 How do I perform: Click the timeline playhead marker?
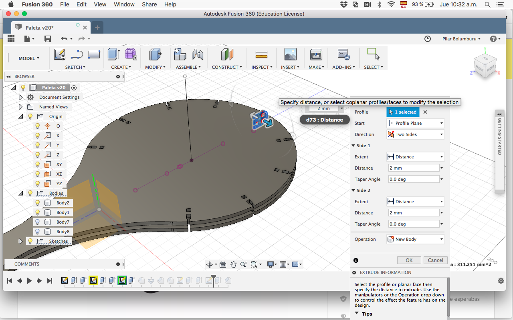tap(214, 280)
